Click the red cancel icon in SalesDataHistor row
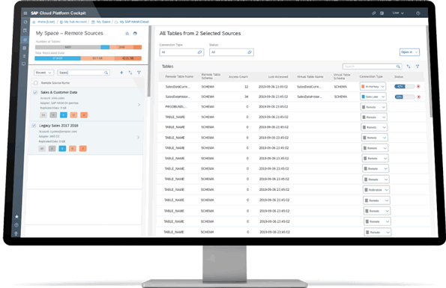 [419, 96]
